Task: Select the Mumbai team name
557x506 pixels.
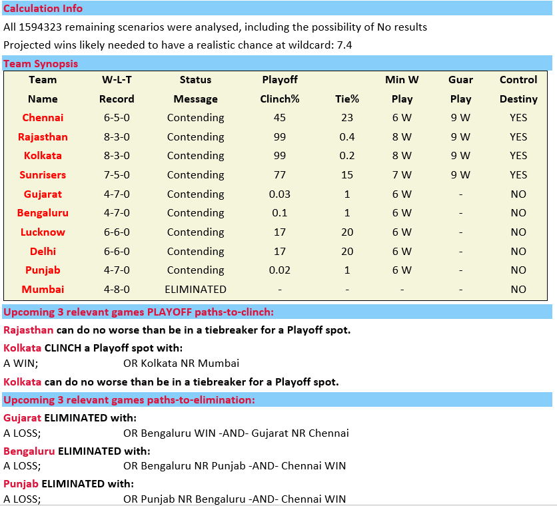Action: click(43, 289)
